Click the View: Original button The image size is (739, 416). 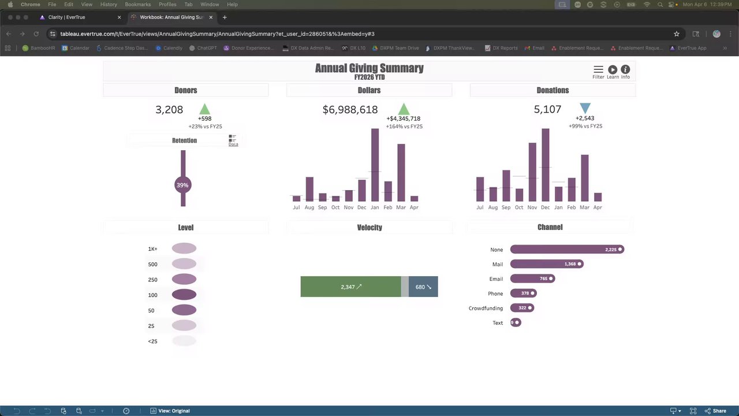[170, 411]
